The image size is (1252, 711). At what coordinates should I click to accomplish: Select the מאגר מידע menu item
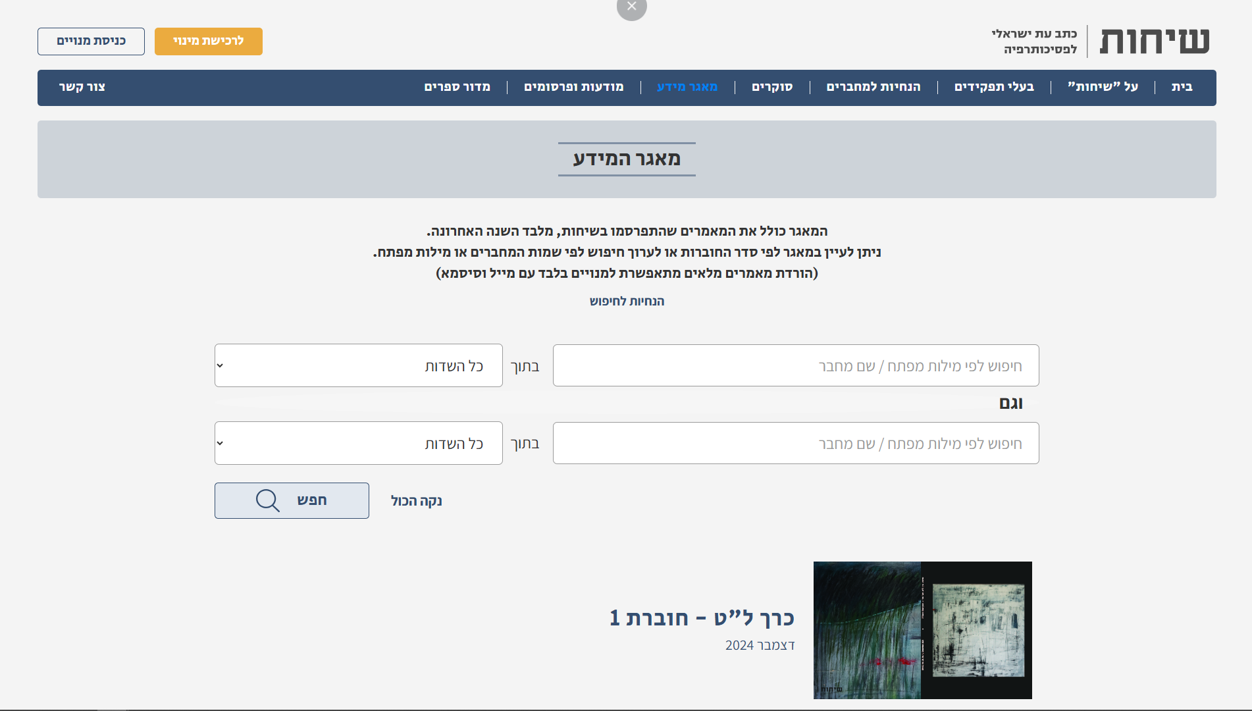pos(687,87)
